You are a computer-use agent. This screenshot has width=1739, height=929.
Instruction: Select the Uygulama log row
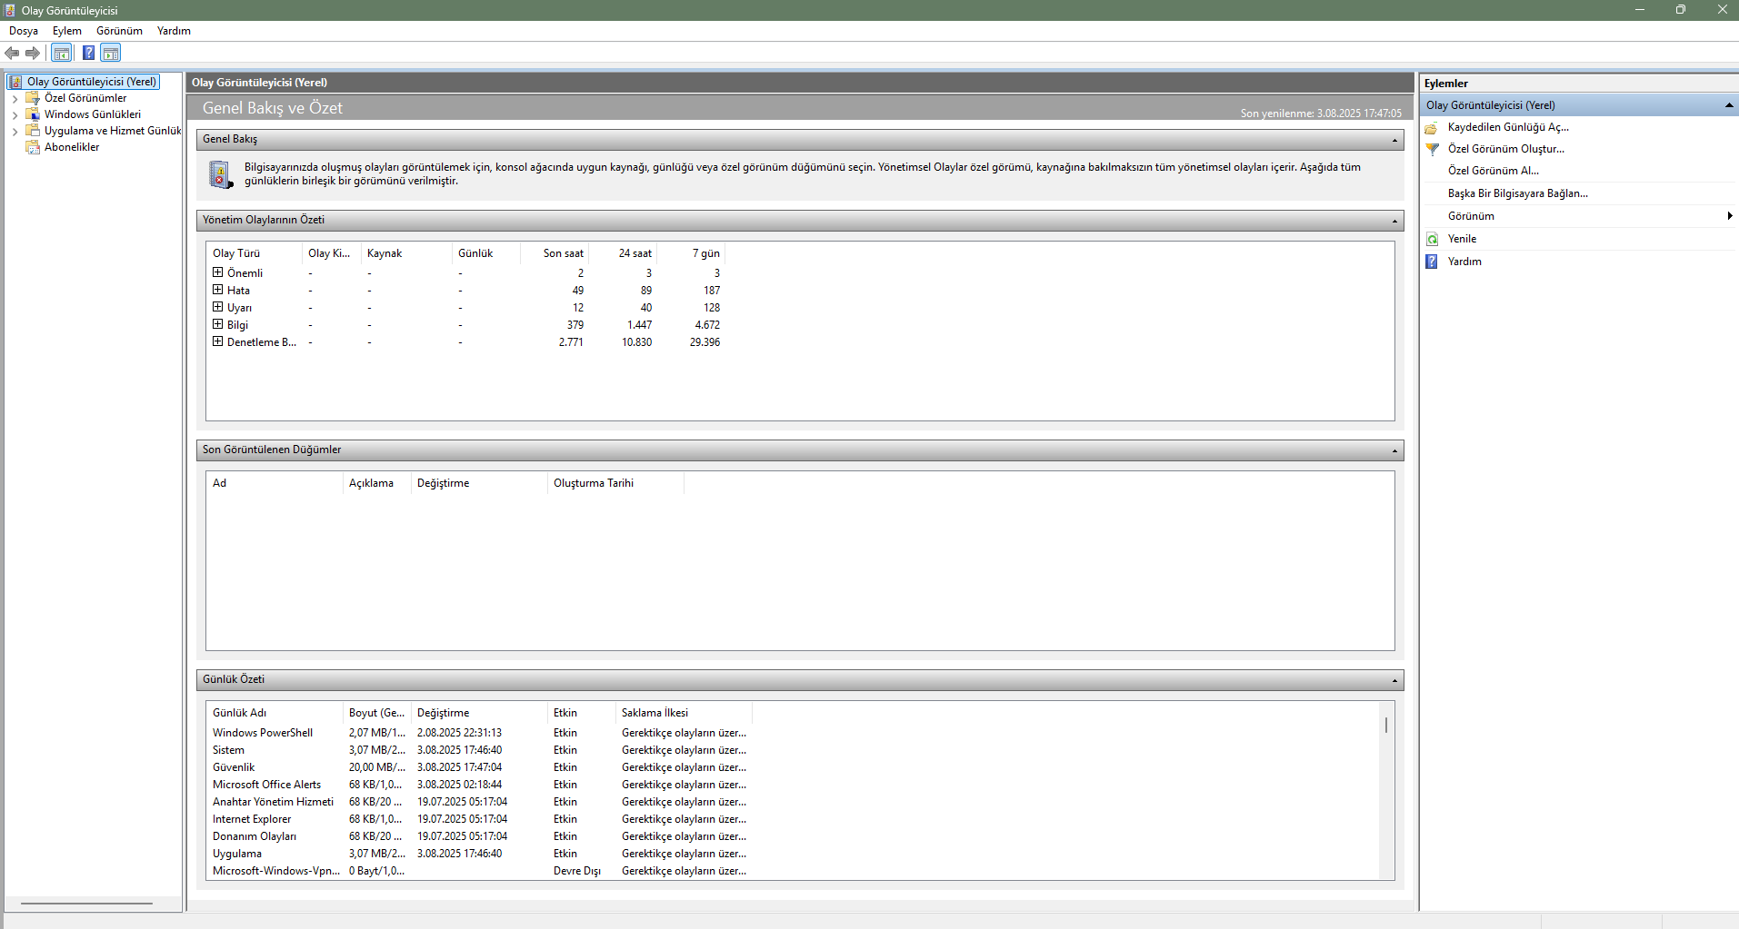pyautogui.click(x=479, y=854)
